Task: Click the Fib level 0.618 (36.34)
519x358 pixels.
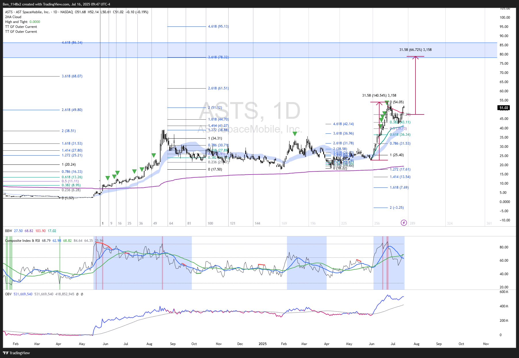Action: point(400,135)
